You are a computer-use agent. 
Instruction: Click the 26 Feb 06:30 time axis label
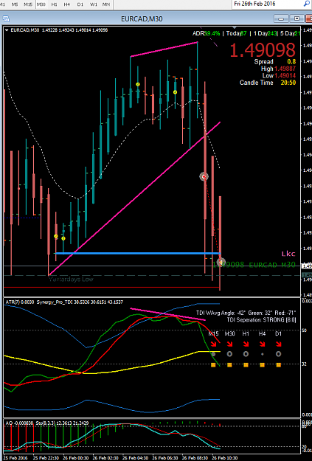[164, 458]
